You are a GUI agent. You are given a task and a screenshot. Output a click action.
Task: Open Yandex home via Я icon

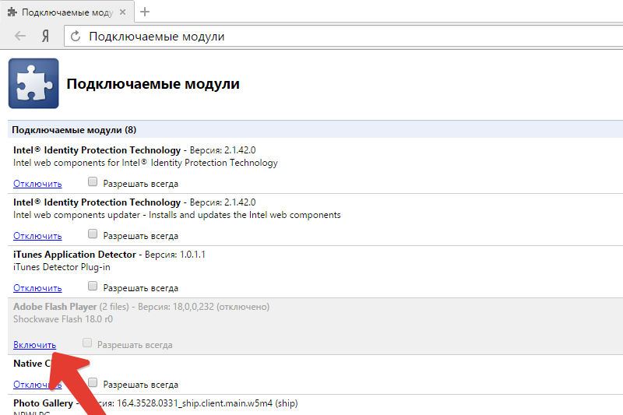coord(45,36)
